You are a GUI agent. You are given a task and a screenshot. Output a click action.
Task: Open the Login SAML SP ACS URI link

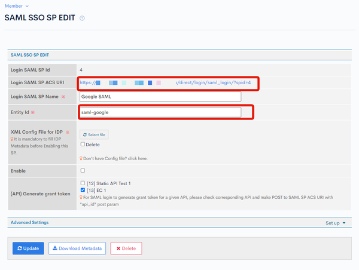[165, 82]
